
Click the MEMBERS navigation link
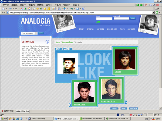[90, 29]
